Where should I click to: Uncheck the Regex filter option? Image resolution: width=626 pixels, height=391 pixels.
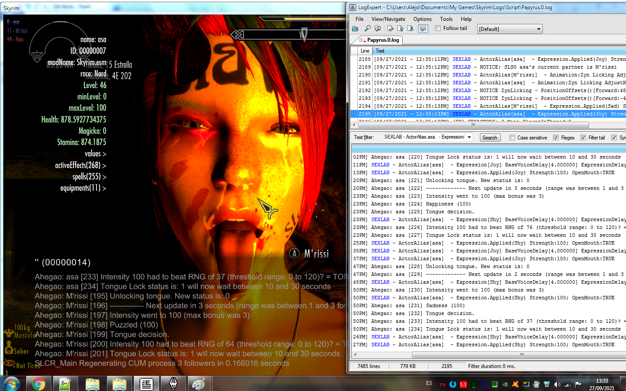tap(556, 138)
